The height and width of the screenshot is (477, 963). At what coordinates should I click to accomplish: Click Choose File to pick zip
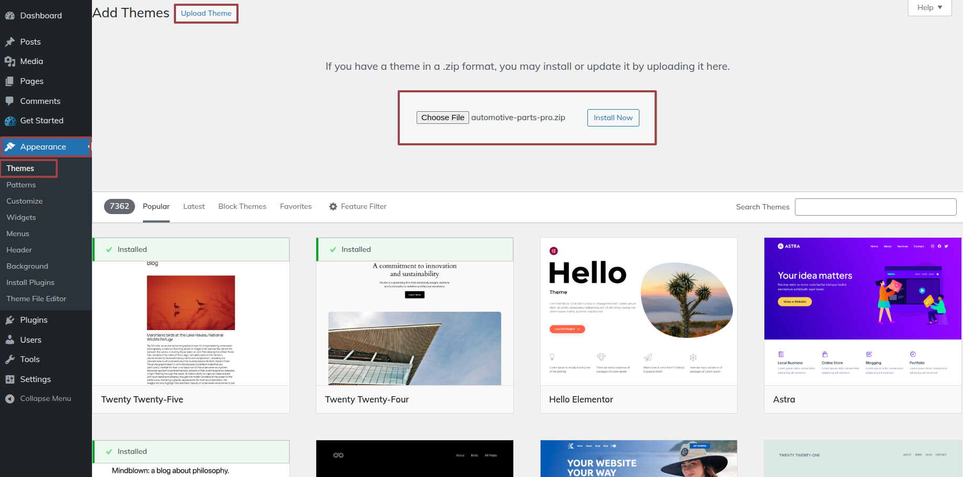(x=443, y=118)
